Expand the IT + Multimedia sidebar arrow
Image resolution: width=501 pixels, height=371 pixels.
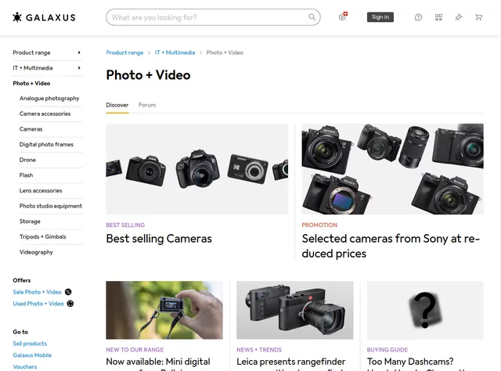coord(79,68)
